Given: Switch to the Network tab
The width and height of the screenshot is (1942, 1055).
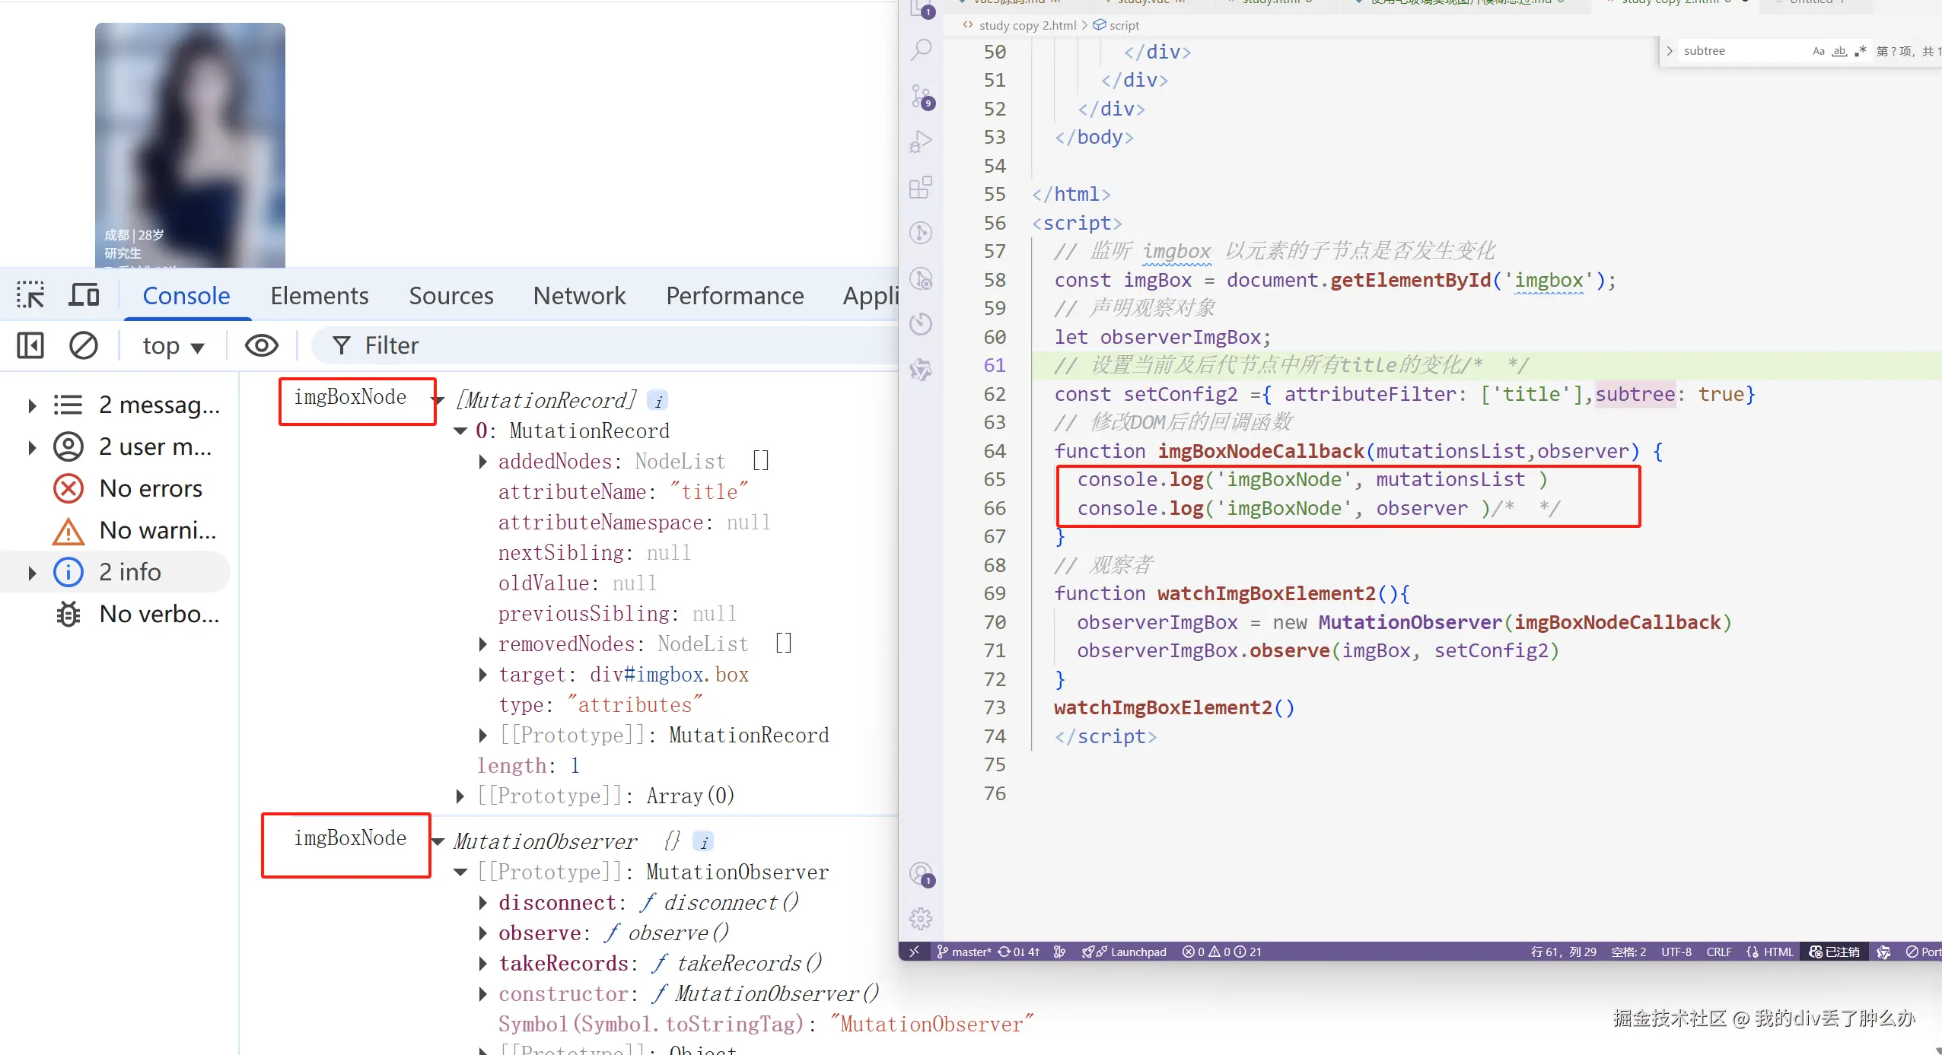Looking at the screenshot, I should [x=579, y=295].
